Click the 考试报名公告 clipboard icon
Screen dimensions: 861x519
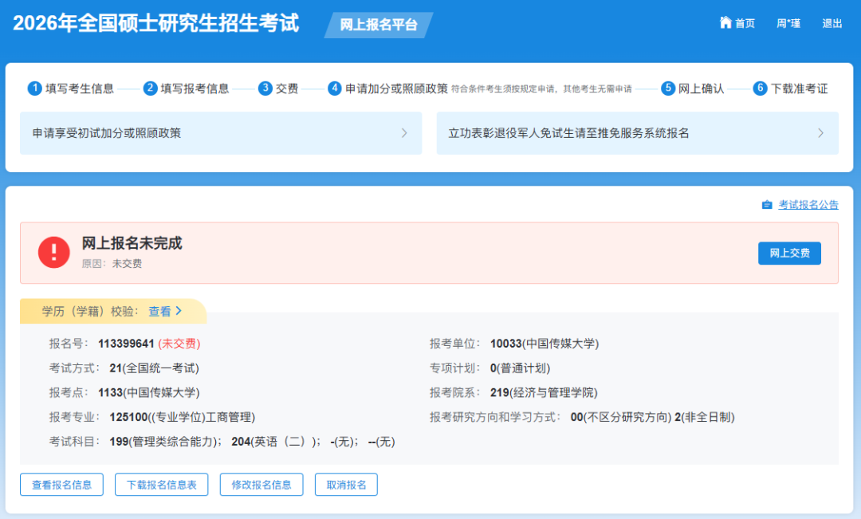point(767,205)
